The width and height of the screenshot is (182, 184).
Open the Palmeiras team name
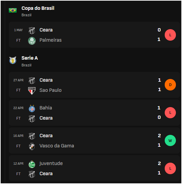50,40
